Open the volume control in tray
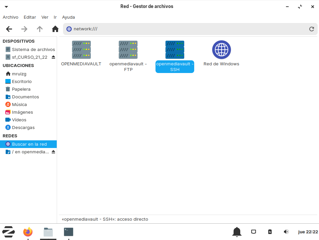 tap(286, 232)
